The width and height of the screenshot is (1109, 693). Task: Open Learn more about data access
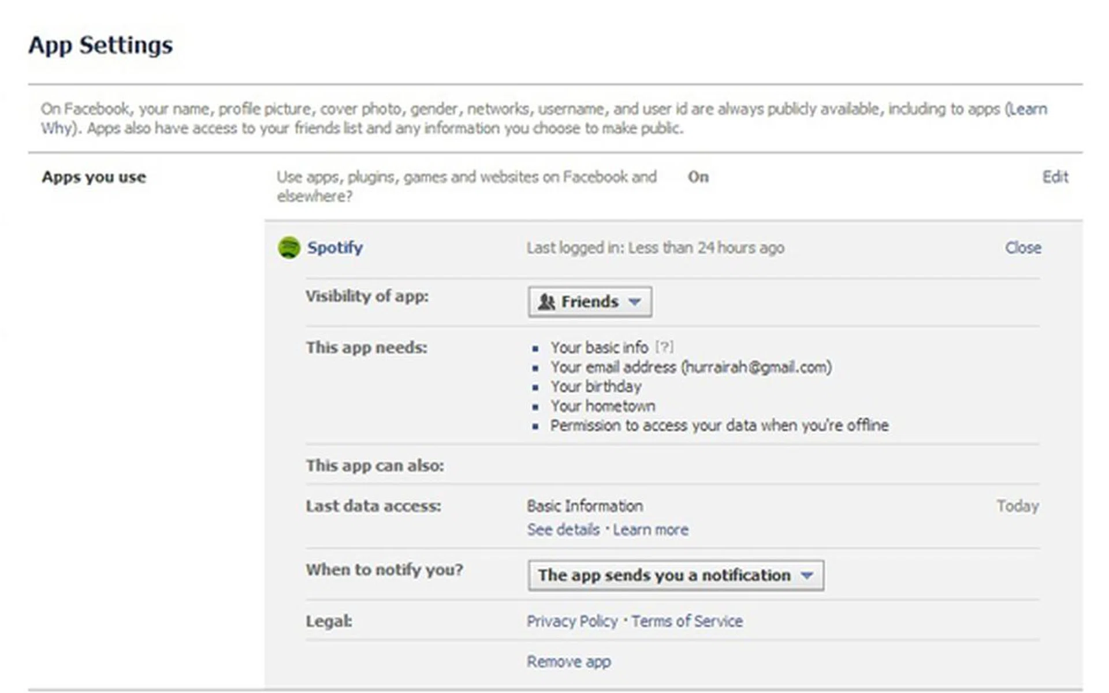coord(651,530)
